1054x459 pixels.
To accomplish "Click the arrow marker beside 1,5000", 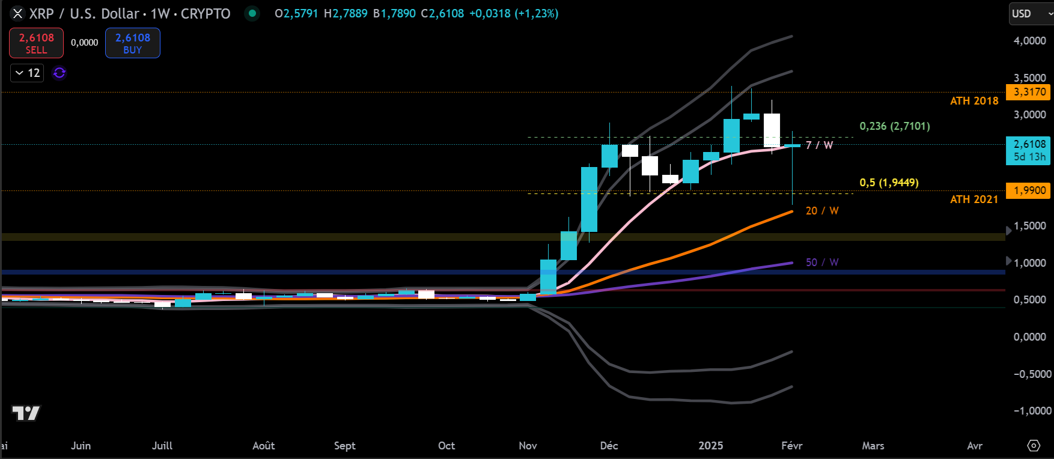I will 1009,230.
